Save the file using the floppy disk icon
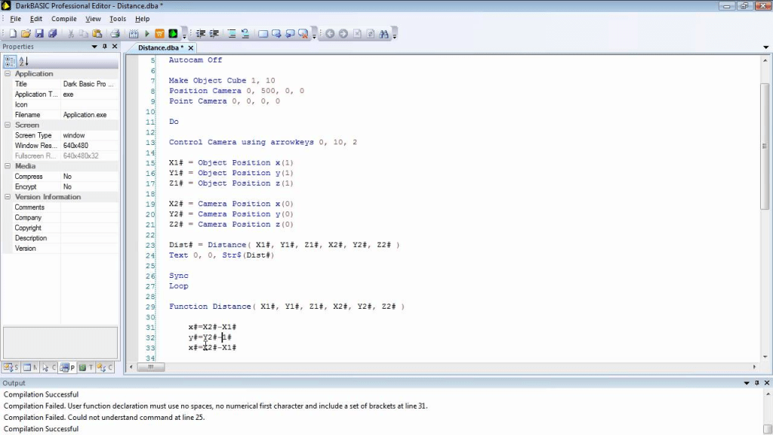This screenshot has height=435, width=773. [39, 34]
